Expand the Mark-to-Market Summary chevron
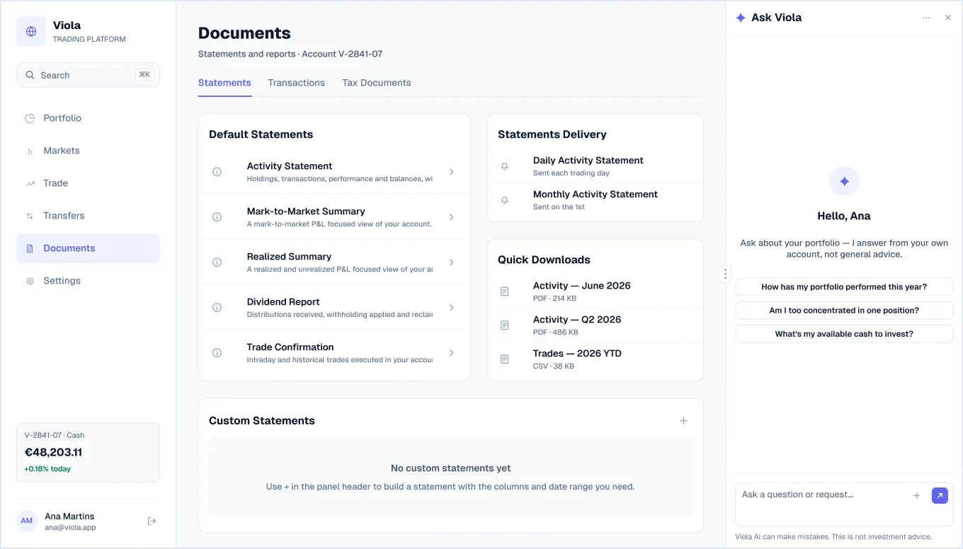The height and width of the screenshot is (549, 963). tap(452, 217)
